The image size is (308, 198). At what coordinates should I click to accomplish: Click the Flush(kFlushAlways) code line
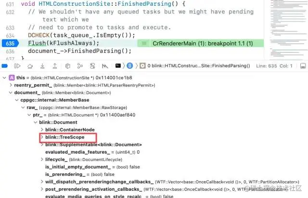click(64, 43)
